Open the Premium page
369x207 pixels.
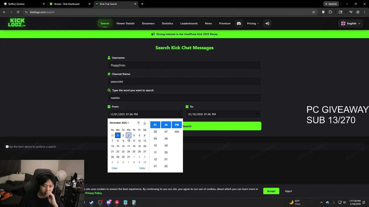pyautogui.click(x=225, y=23)
